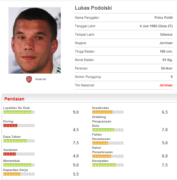This screenshot has width=177, height=180.
Task: Click the Naluri Penyelesaian rating bar
Action: [x=108, y=156]
